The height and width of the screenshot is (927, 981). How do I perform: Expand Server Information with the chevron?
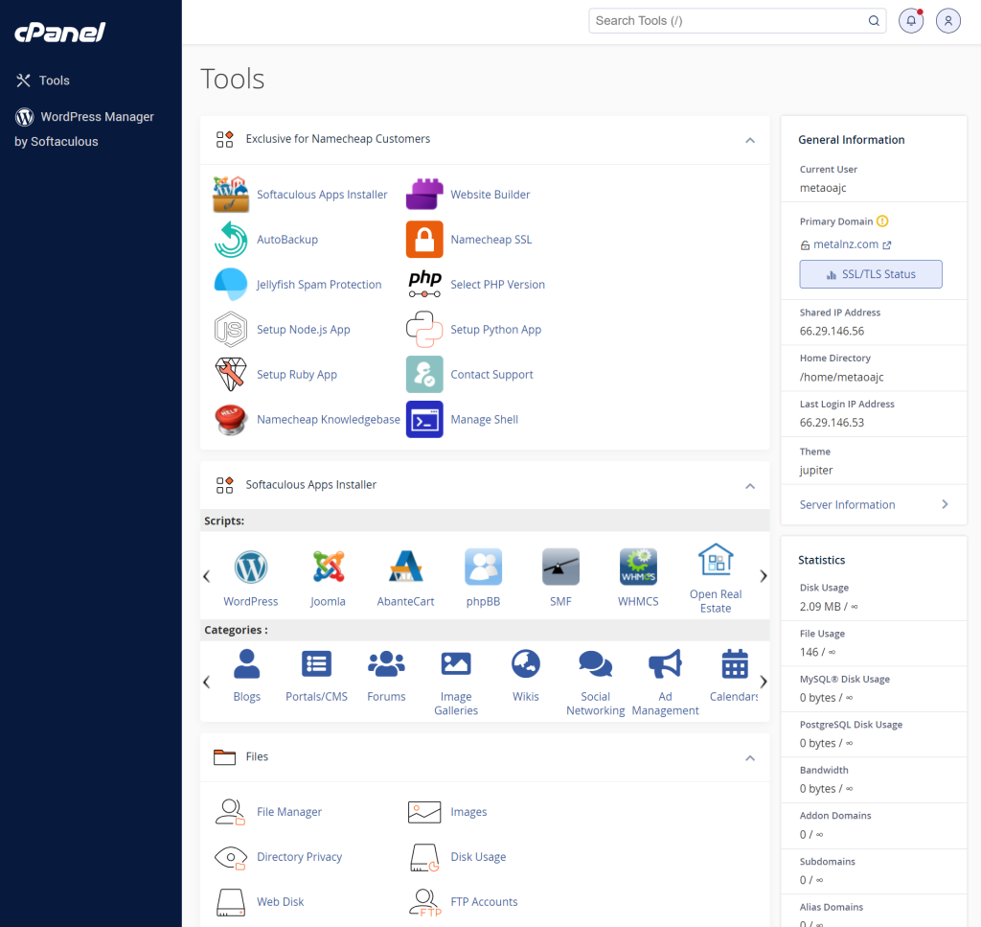click(945, 504)
